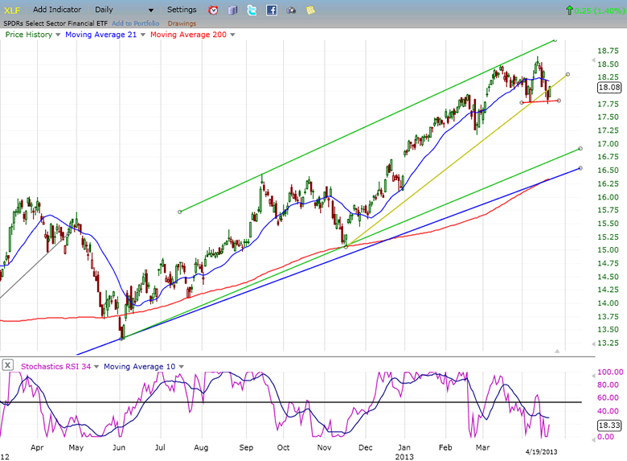This screenshot has width=627, height=461.
Task: Click the small up arrow below price scale
Action: tap(557, 351)
